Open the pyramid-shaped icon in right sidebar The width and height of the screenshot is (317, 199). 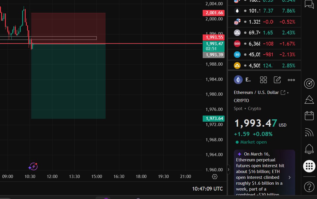(x=309, y=99)
